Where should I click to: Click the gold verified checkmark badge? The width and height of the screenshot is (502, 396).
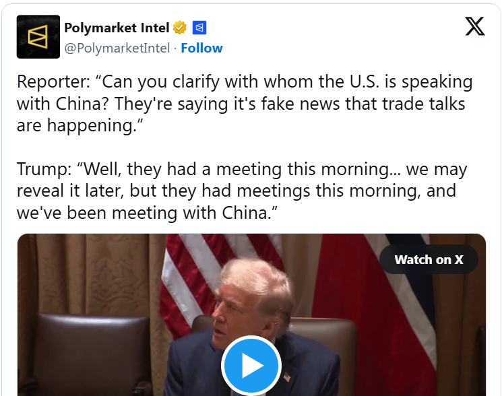(x=179, y=28)
